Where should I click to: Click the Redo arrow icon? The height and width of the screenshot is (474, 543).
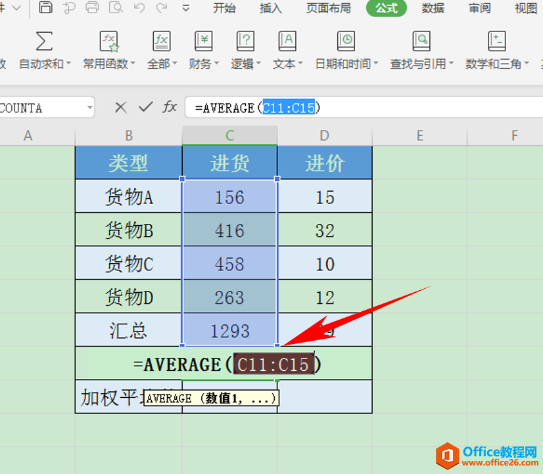[x=162, y=7]
